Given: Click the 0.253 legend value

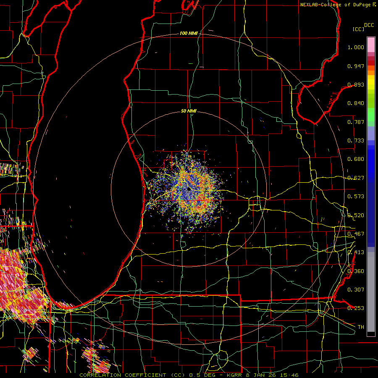Looking at the screenshot, I should pyautogui.click(x=356, y=308).
